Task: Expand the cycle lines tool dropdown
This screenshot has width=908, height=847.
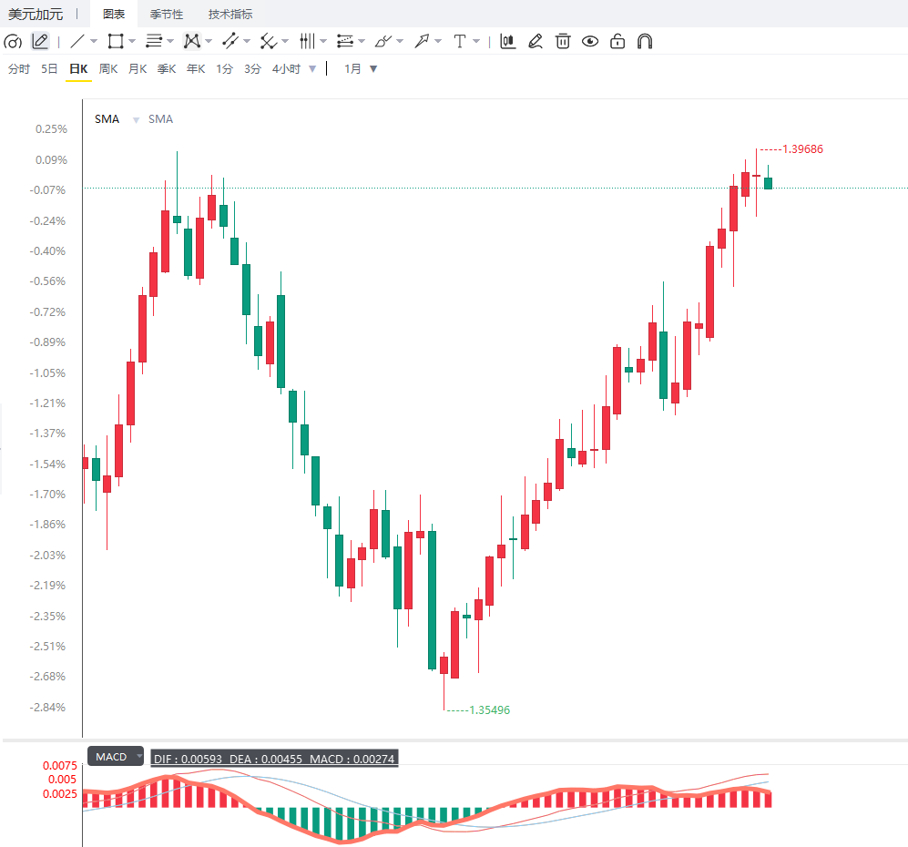Action: tap(323, 42)
